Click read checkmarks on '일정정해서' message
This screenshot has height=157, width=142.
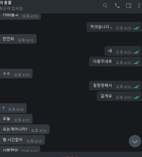pos(136,87)
